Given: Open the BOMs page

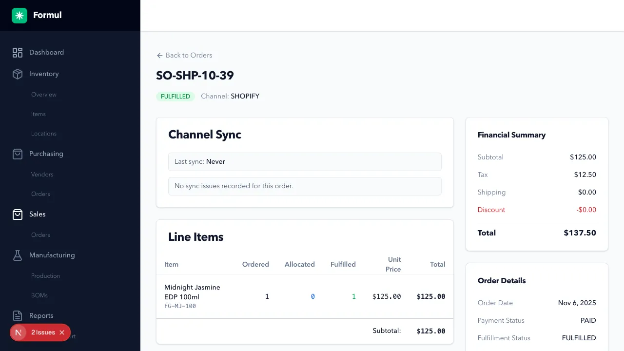Looking at the screenshot, I should [39, 295].
